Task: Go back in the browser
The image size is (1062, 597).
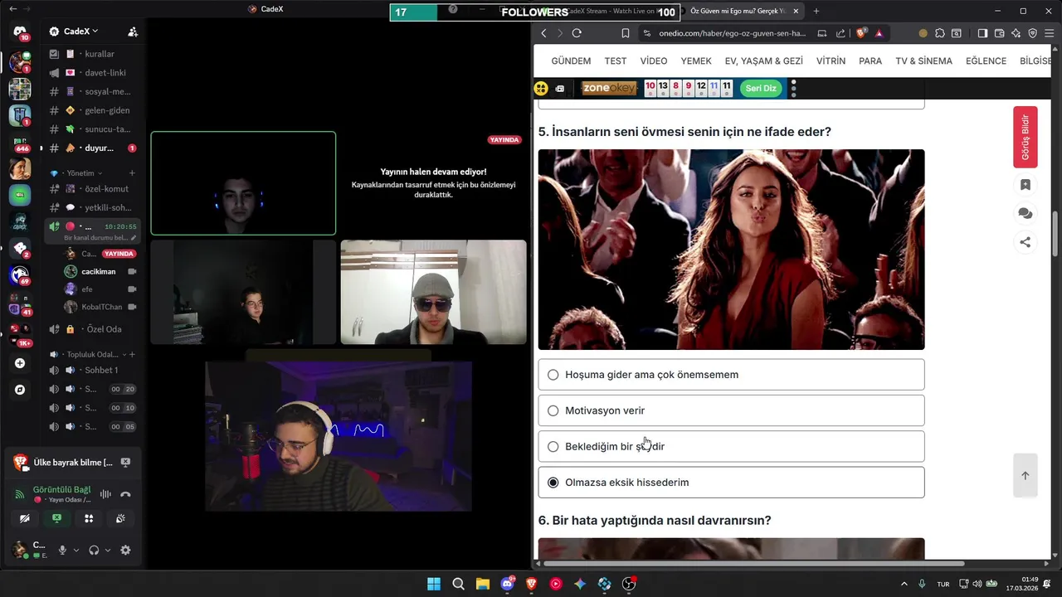Action: coord(543,33)
